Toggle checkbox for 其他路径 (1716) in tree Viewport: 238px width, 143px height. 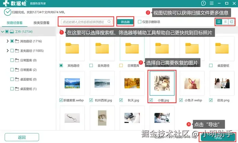coord(12,41)
